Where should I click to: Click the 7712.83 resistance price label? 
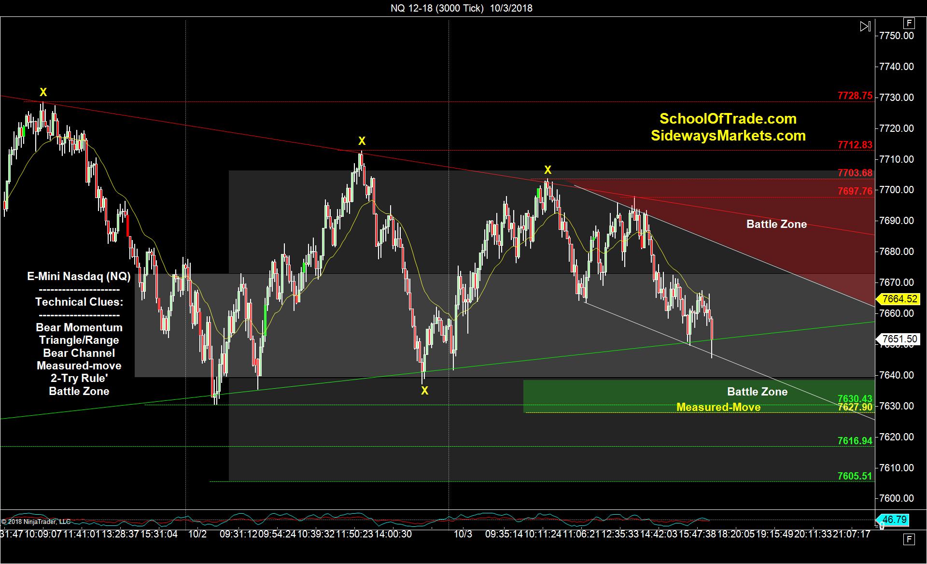855,145
